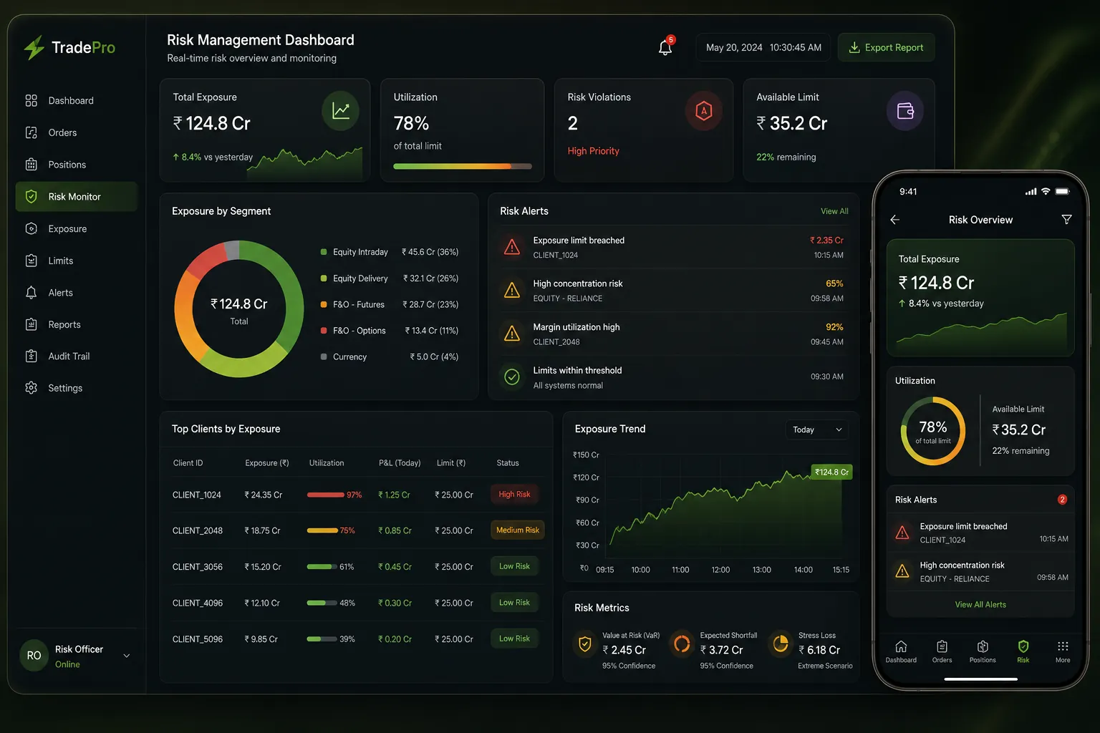
Task: Click the Equity Intraday green legend swatch
Action: click(324, 252)
